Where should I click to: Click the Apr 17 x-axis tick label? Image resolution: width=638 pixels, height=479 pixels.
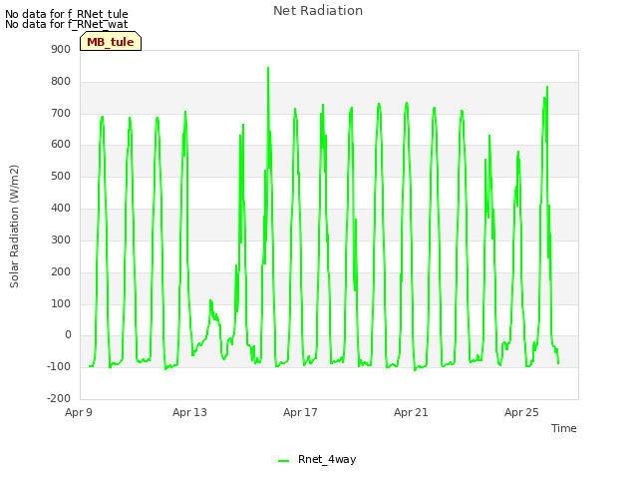coord(300,412)
